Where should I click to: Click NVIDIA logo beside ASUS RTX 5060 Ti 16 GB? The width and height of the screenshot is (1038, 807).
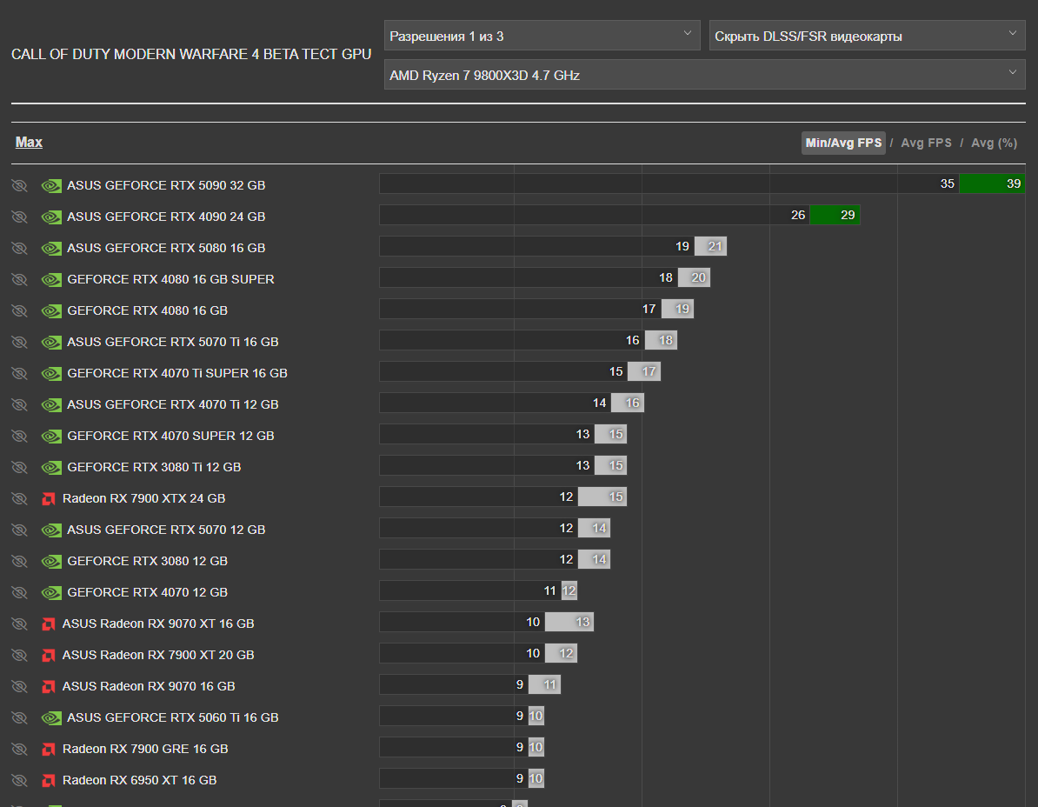point(51,718)
